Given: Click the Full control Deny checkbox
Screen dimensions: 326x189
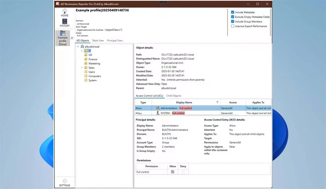Looking at the screenshot, I should coord(183,172).
